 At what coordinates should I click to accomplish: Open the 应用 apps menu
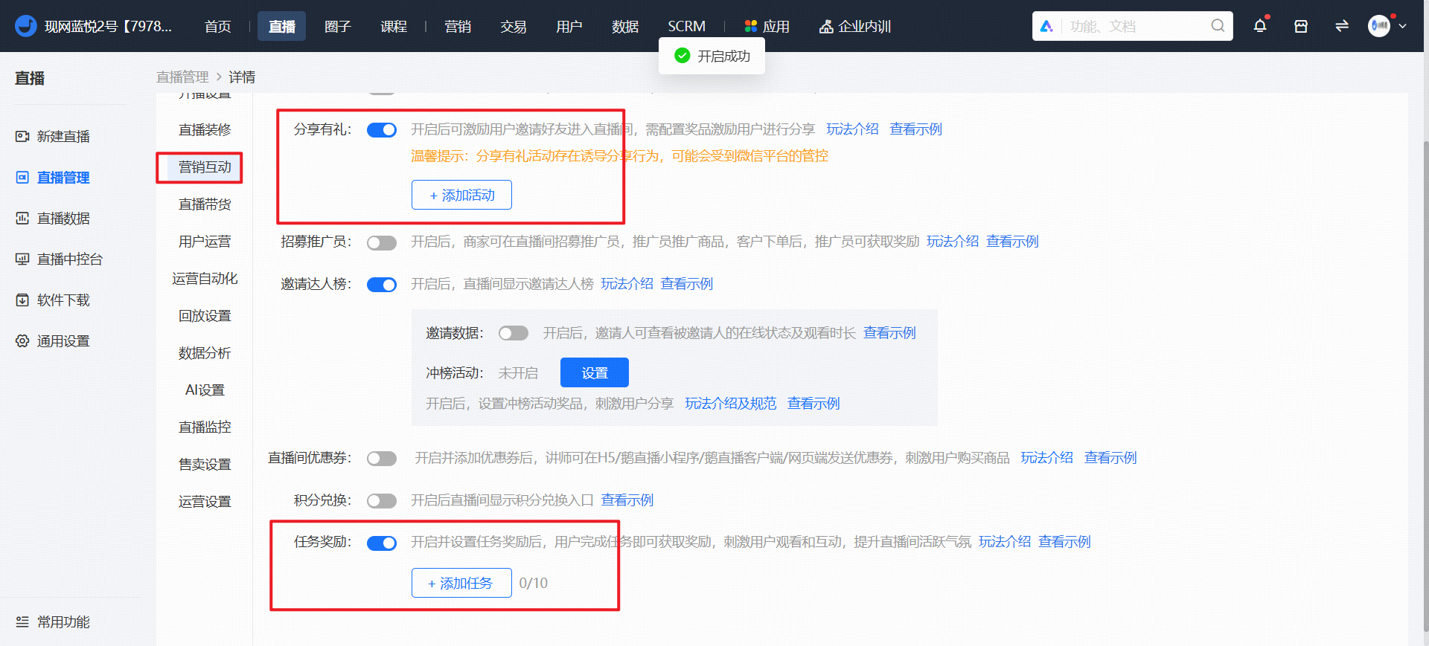(767, 26)
